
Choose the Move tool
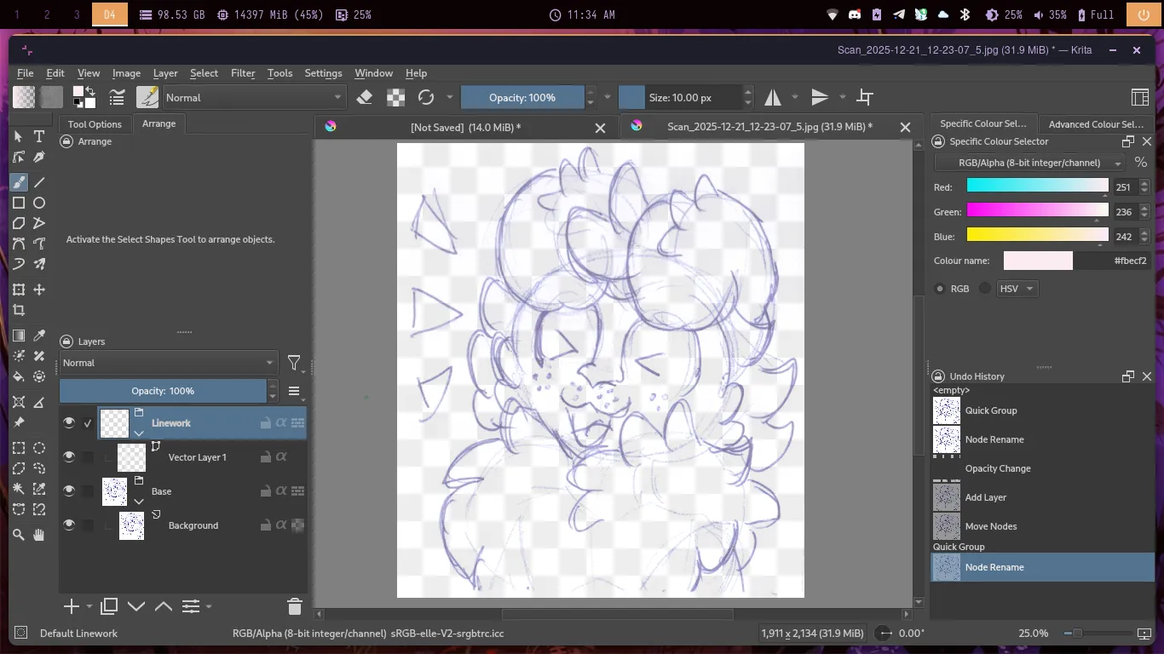tap(39, 290)
